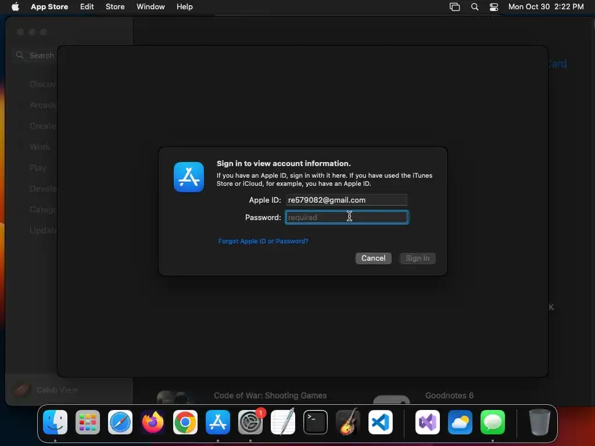Select Work in the App Store sidebar
This screenshot has width=595, height=446.
click(40, 147)
